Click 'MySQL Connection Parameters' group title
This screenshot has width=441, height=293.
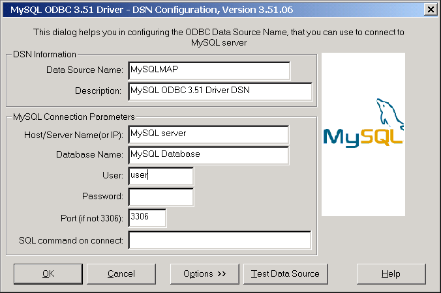74,117
